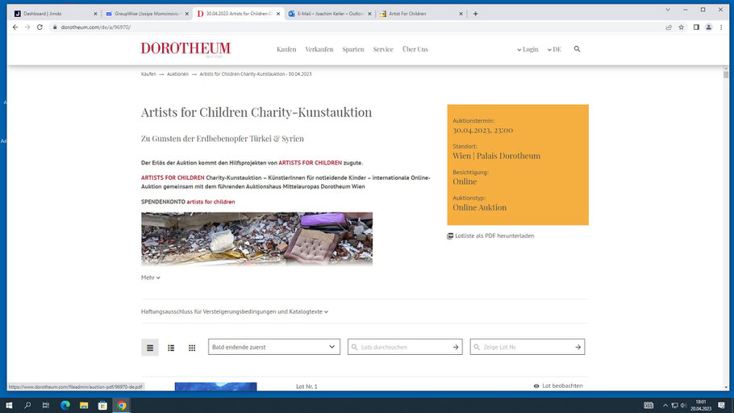
Task: Click the site search magnifier icon
Action: pyautogui.click(x=578, y=48)
